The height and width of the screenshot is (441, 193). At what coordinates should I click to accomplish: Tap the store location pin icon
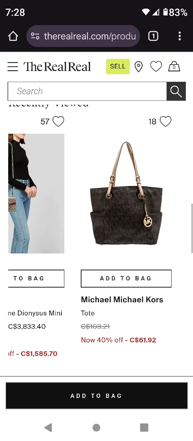point(138,67)
